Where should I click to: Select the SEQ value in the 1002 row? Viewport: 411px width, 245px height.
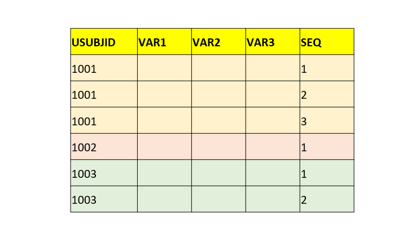327,147
